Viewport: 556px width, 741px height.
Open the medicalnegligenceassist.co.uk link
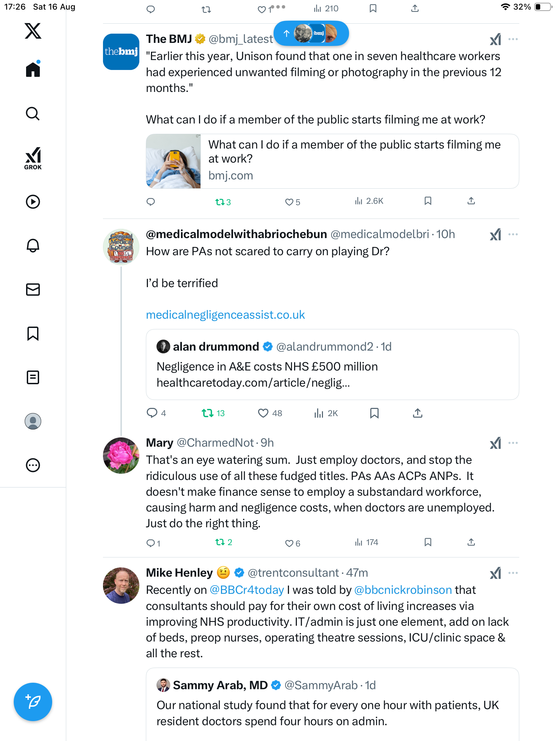225,315
